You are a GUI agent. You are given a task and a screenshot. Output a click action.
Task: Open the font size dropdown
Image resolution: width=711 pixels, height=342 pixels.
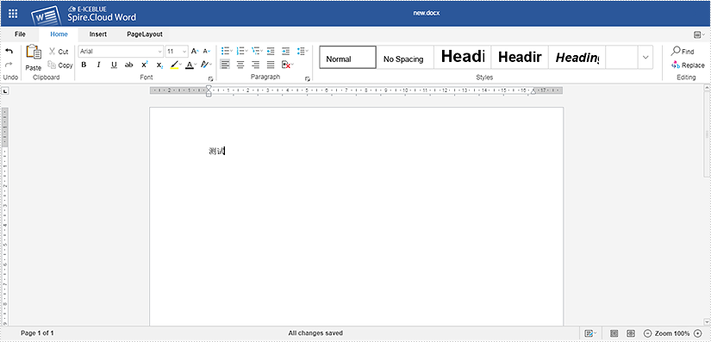tap(177, 51)
